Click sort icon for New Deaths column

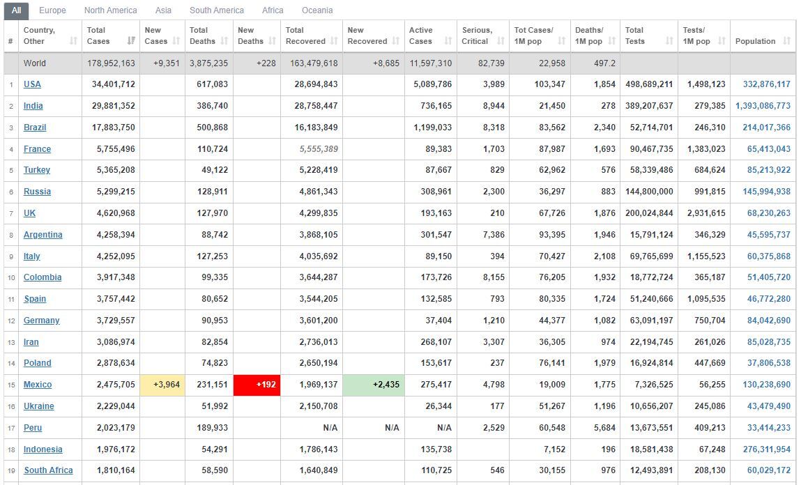[x=273, y=41]
